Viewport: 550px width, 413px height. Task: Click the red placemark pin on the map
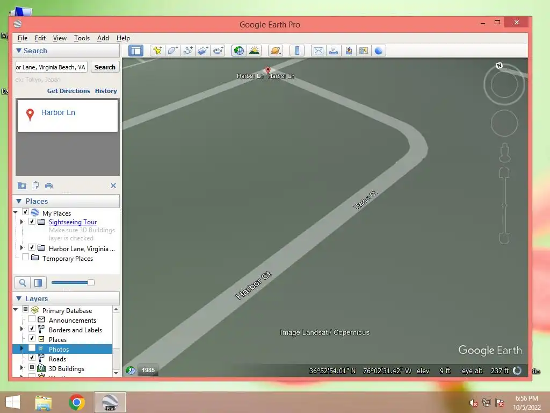[268, 70]
